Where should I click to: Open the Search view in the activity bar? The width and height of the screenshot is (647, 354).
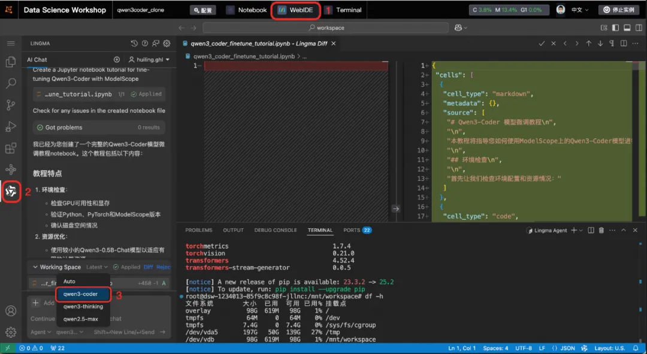click(11, 83)
